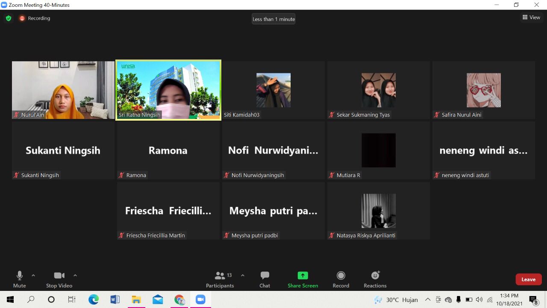This screenshot has height=308, width=547.
Task: Click the red Leave button
Action: click(x=528, y=279)
